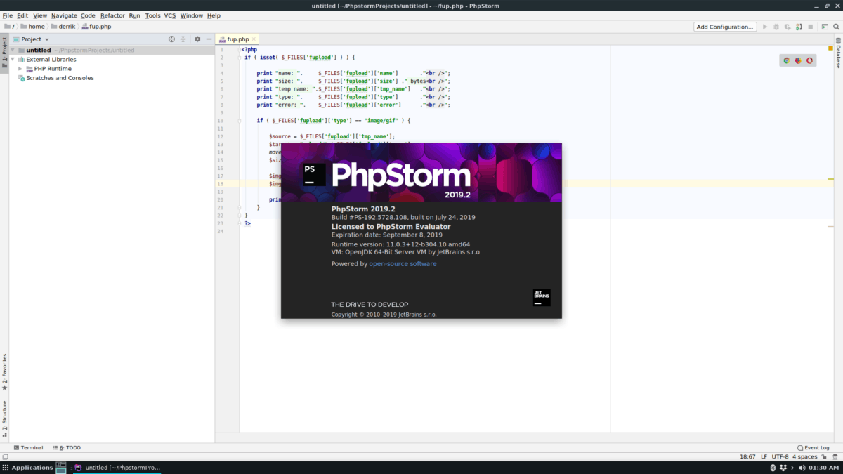Open the 4 spaces indent selector
843x474 pixels.
[x=804, y=456]
